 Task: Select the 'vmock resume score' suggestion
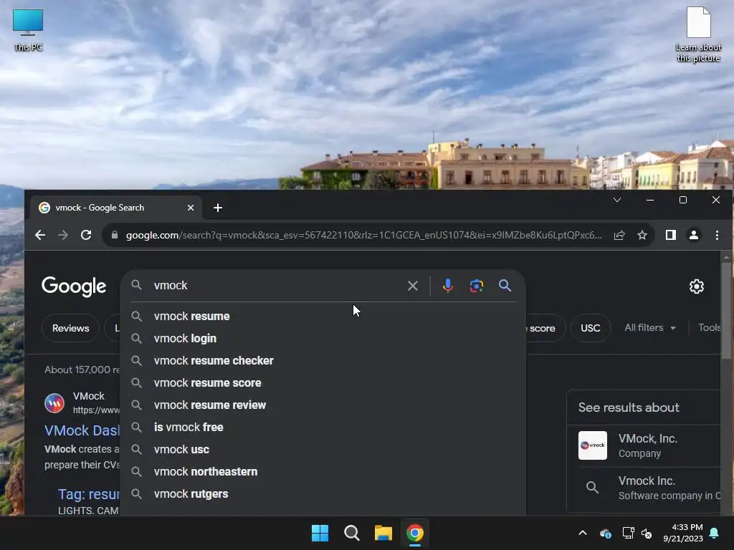click(x=323, y=383)
